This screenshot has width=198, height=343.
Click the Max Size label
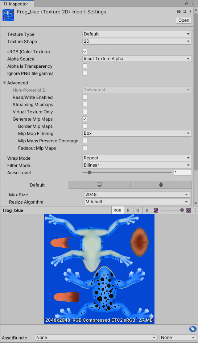point(18,195)
